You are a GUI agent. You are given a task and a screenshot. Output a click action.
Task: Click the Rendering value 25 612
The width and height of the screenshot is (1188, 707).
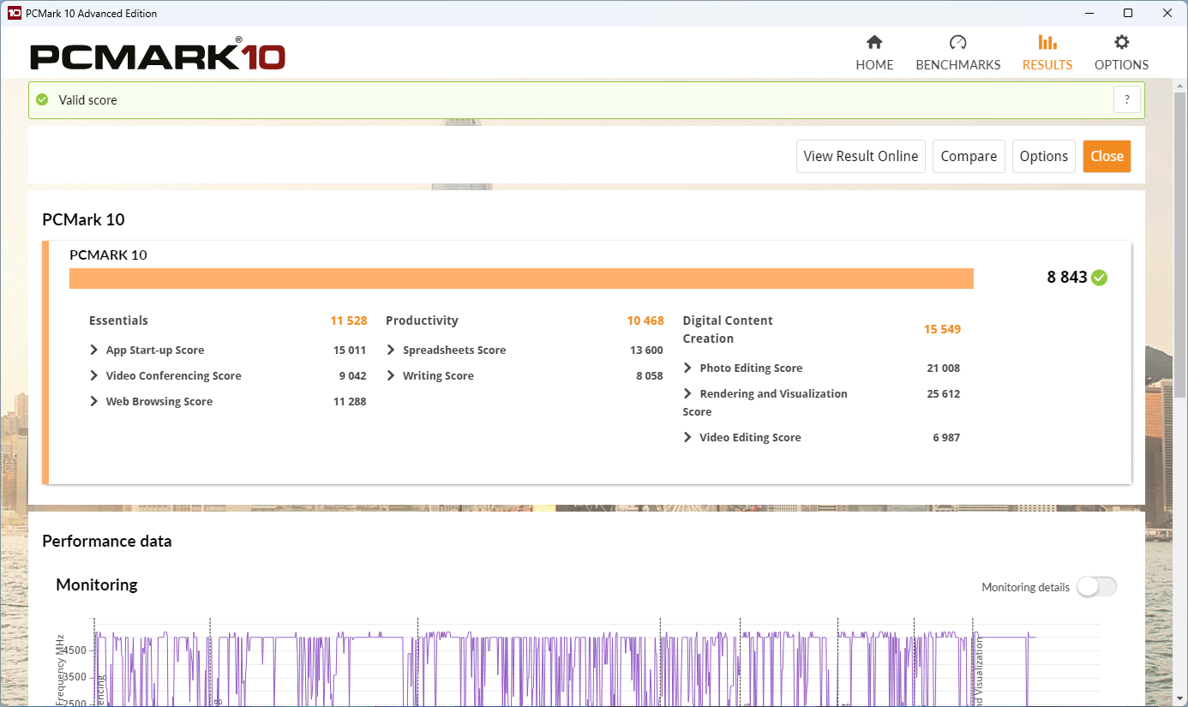[943, 393]
